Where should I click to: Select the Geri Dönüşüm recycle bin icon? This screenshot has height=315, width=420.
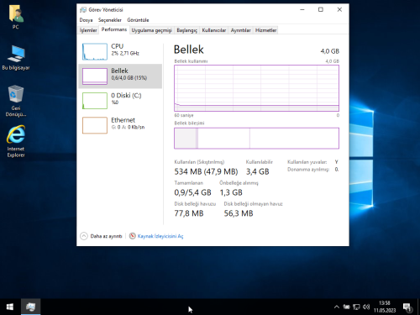point(16,101)
